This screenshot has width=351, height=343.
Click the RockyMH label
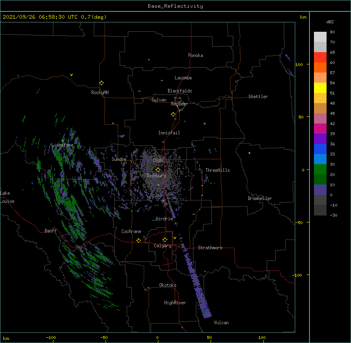(100, 92)
